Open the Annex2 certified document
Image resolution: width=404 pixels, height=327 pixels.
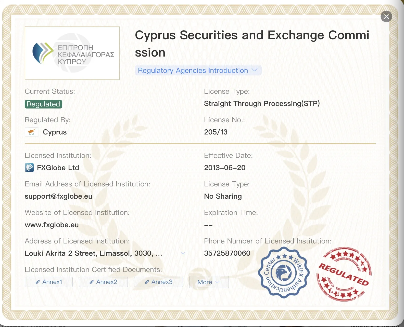(x=103, y=282)
